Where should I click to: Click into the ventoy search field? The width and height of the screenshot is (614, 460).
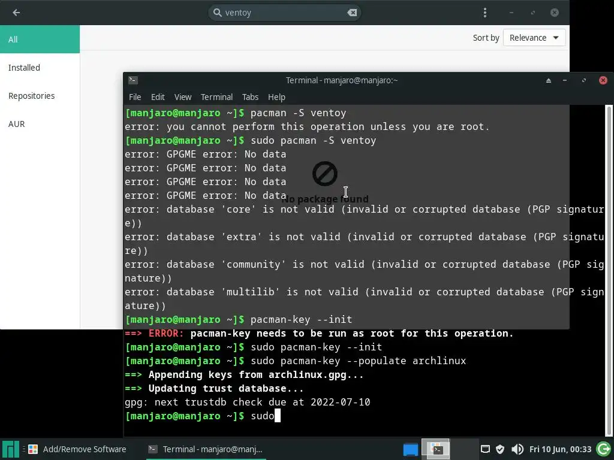[x=285, y=13]
